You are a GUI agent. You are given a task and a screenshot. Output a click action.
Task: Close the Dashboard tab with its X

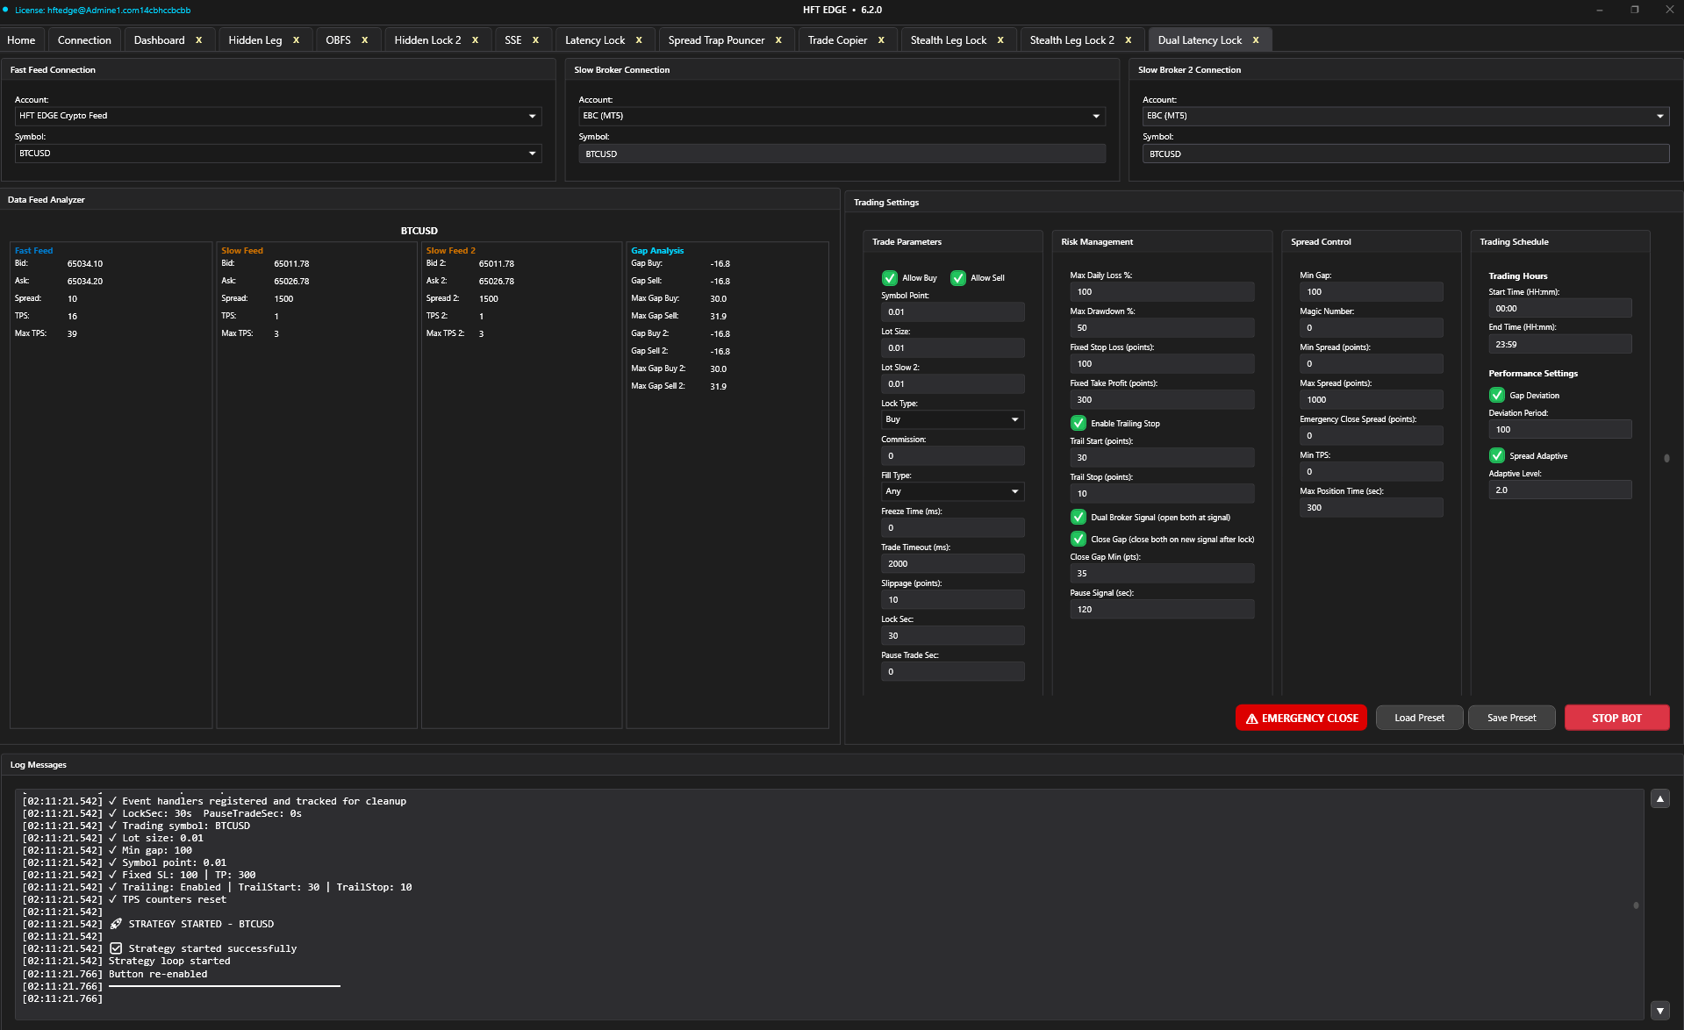tap(198, 40)
